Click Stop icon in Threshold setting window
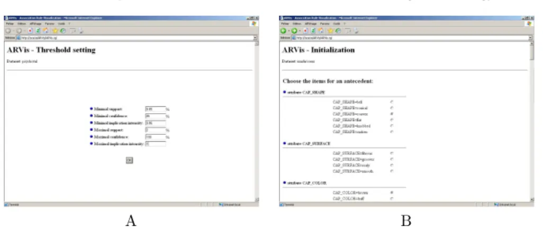This screenshot has width=543, height=229. [x=30, y=31]
